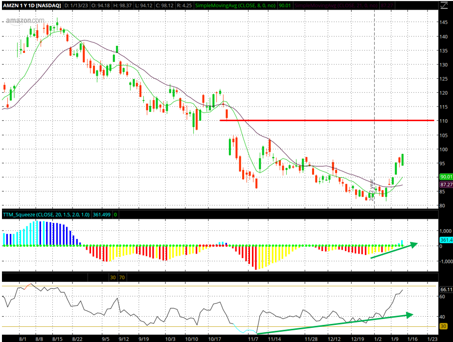Click the 87.27 moving average value in header
453x342 pixels.
(386, 5)
